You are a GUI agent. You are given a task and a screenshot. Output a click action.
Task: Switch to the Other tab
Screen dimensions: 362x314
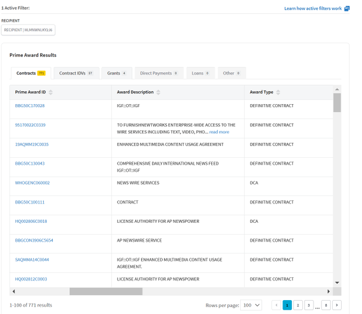point(232,73)
